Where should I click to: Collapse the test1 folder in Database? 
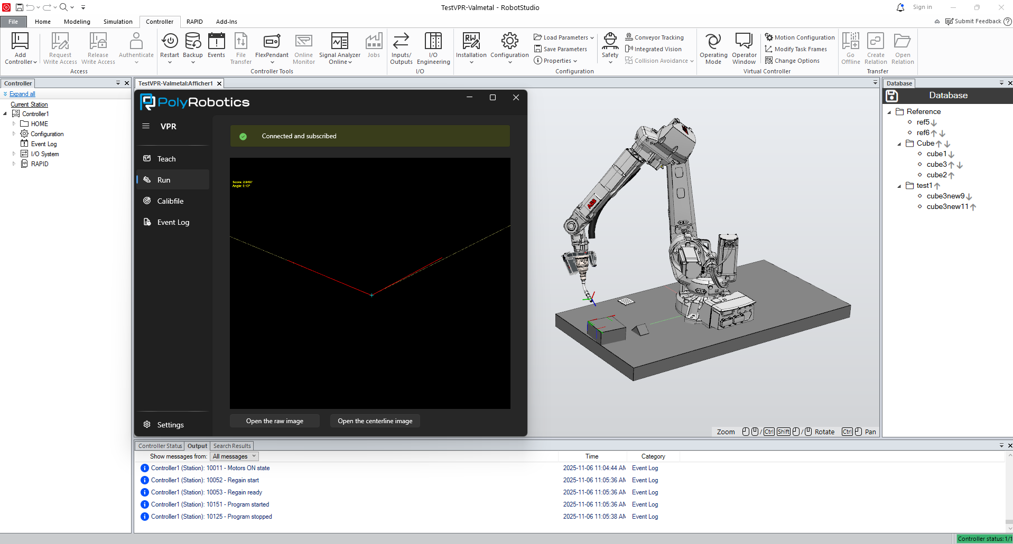(x=899, y=186)
